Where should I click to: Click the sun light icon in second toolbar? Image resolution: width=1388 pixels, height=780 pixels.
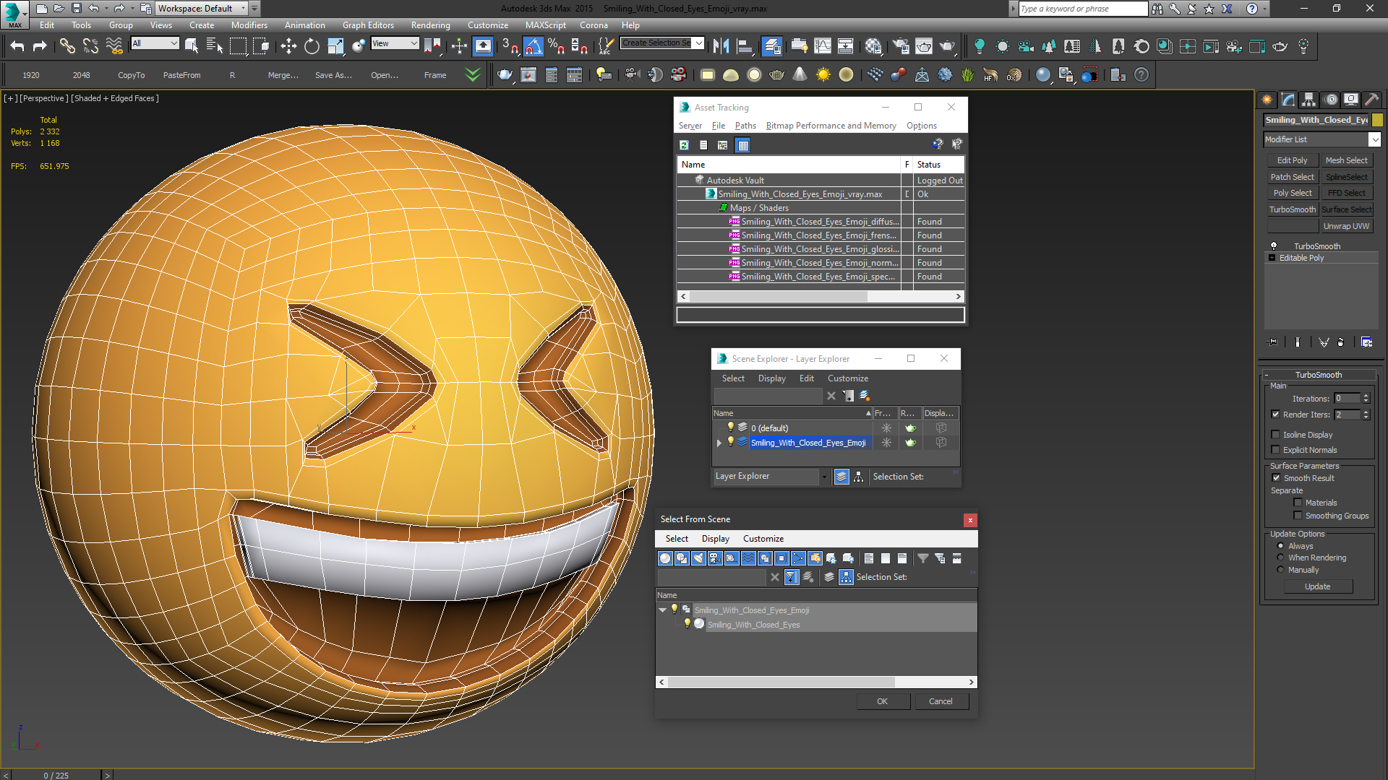tap(823, 74)
